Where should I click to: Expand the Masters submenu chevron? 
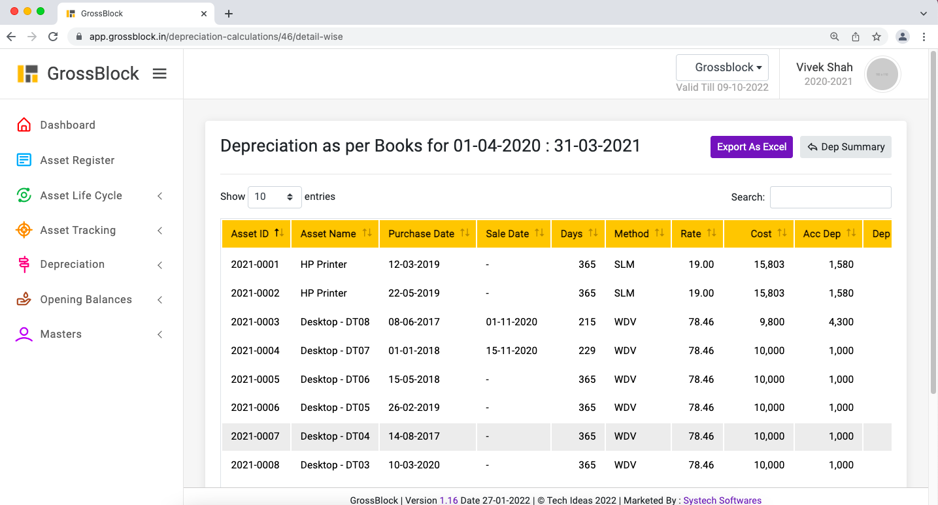[x=160, y=334]
